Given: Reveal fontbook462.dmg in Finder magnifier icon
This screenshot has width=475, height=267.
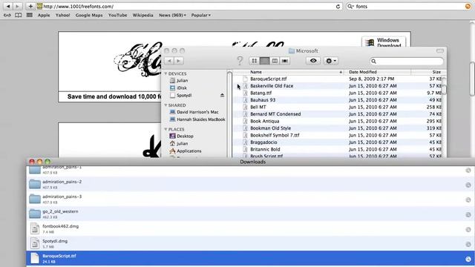Looking at the screenshot, I should click(x=468, y=229).
